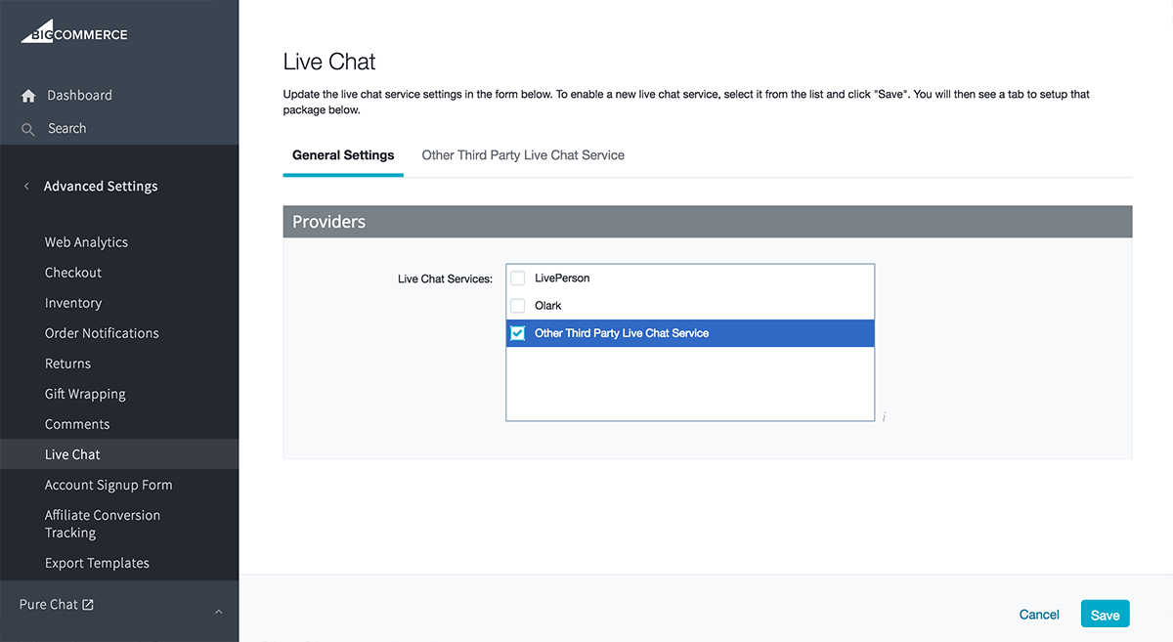
Task: Check the Olark checkbox
Action: click(x=518, y=306)
